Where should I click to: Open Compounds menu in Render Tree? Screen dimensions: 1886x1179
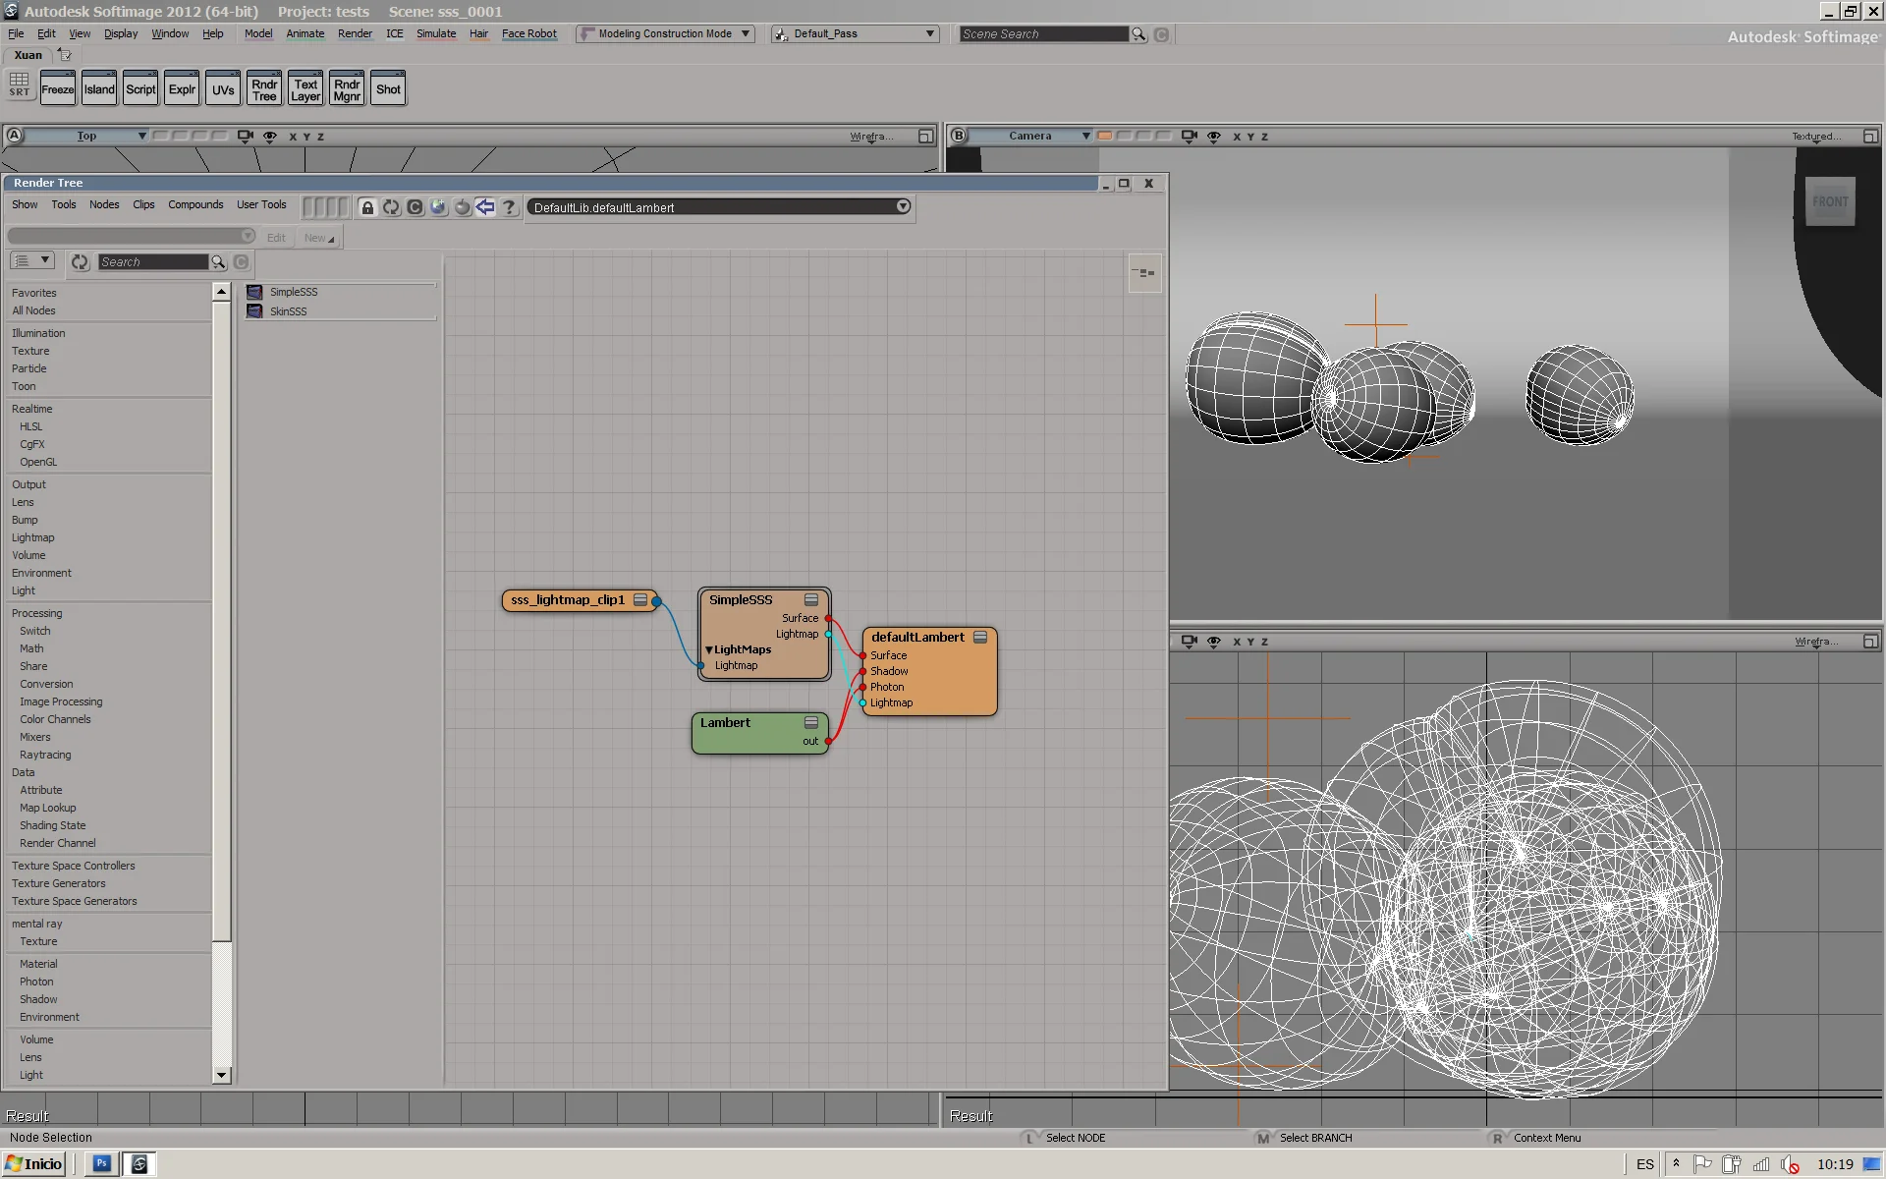click(195, 205)
